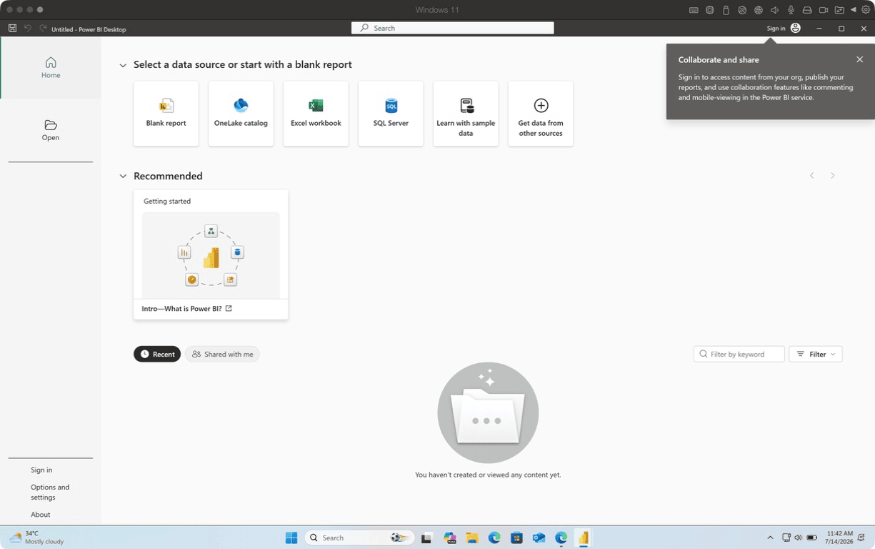Open the Getting started thumbnail
875x549 pixels.
(211, 255)
